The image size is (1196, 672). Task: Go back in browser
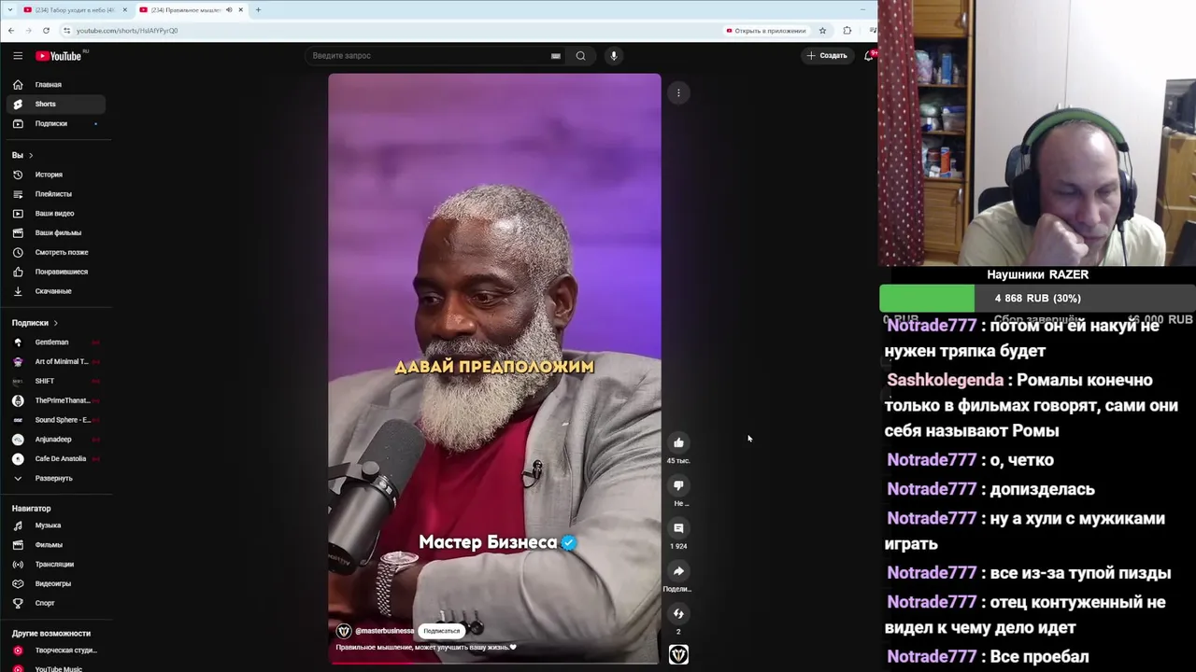tap(10, 31)
